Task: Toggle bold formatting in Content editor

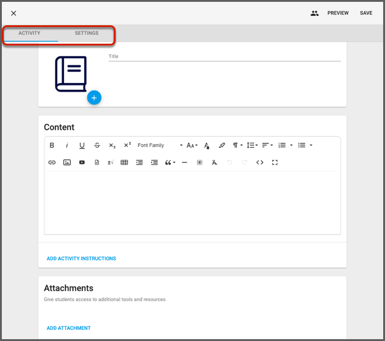Action: coord(52,145)
